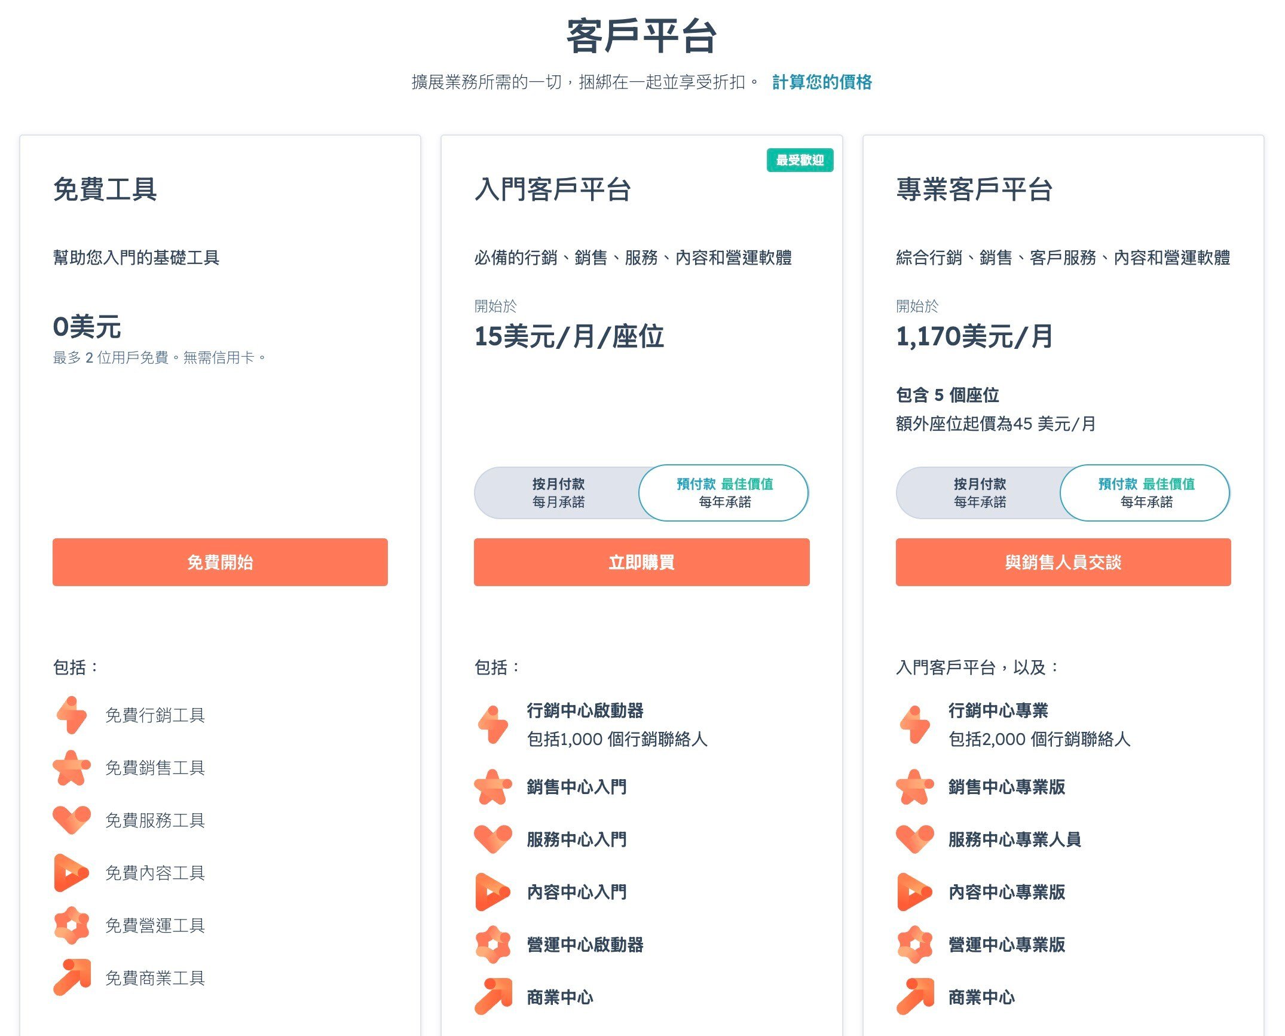Viewport: 1285px width, 1036px height.
Task: Select the 營運中心啟動器 gear icon
Action: click(x=493, y=946)
